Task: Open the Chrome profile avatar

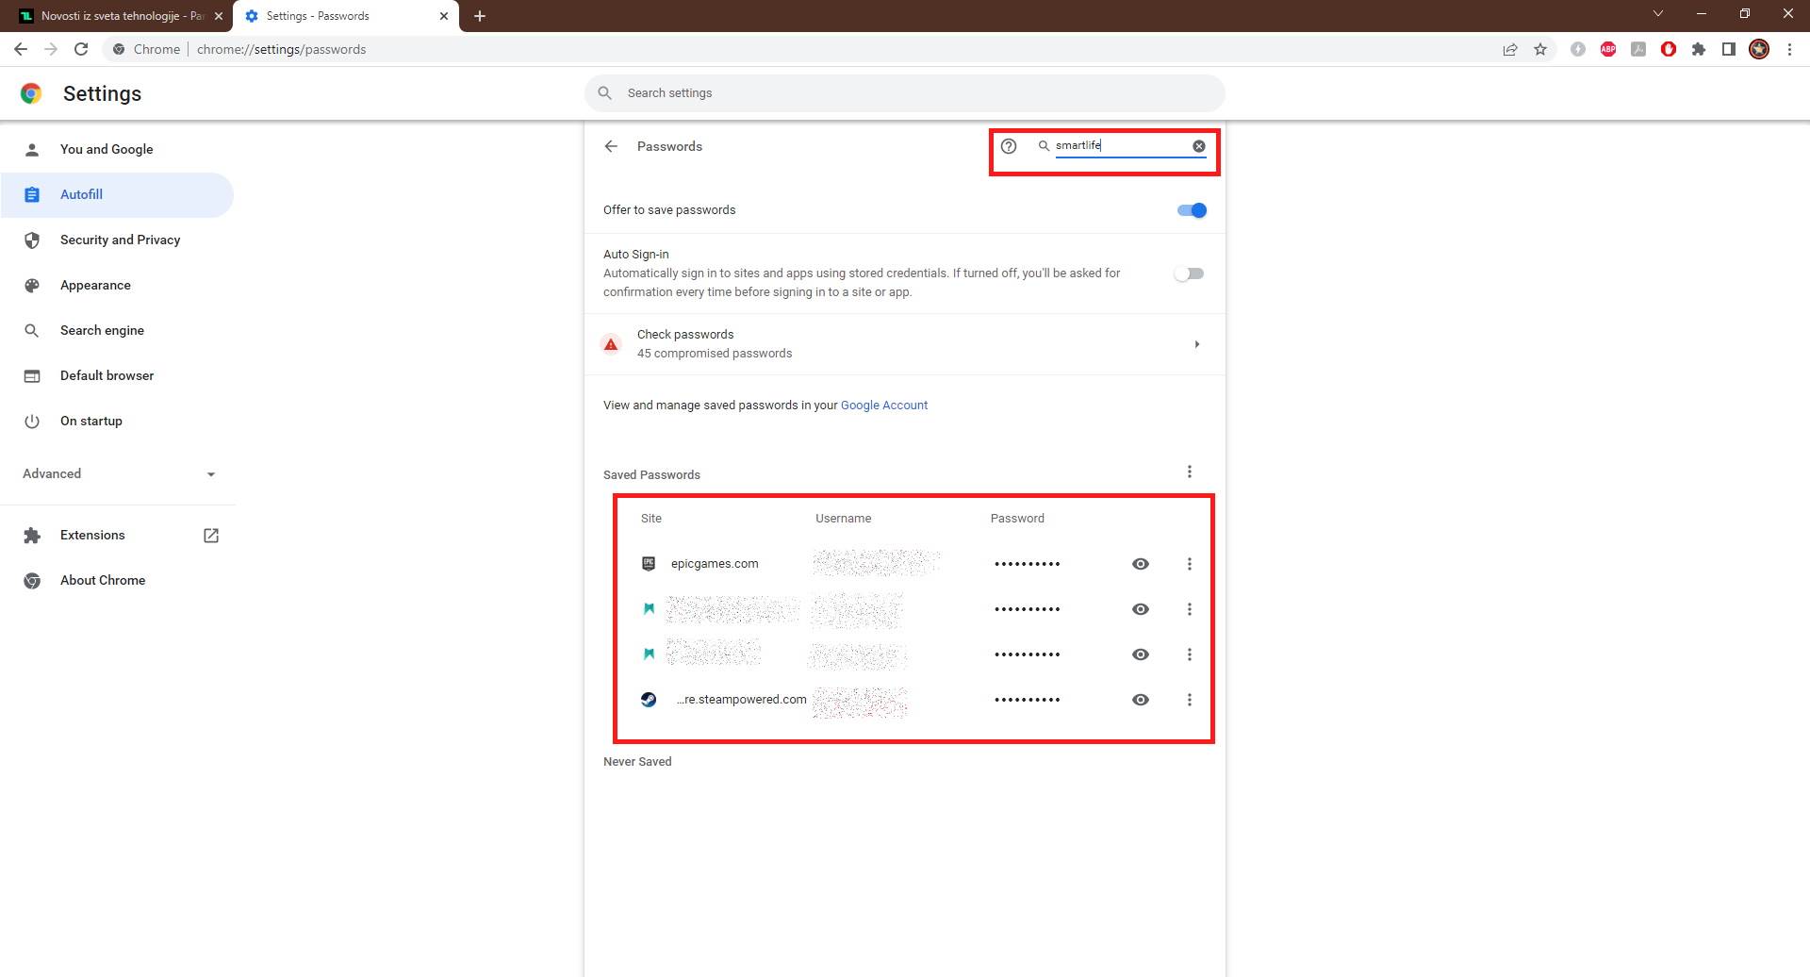Action: point(1759,49)
